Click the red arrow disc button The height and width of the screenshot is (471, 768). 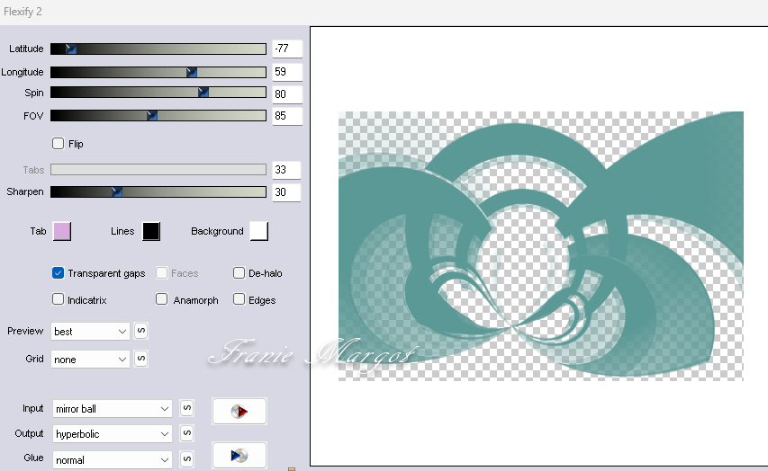(239, 412)
